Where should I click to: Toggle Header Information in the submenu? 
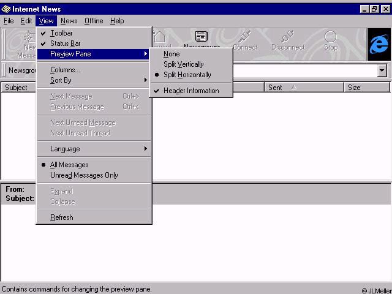click(x=191, y=91)
